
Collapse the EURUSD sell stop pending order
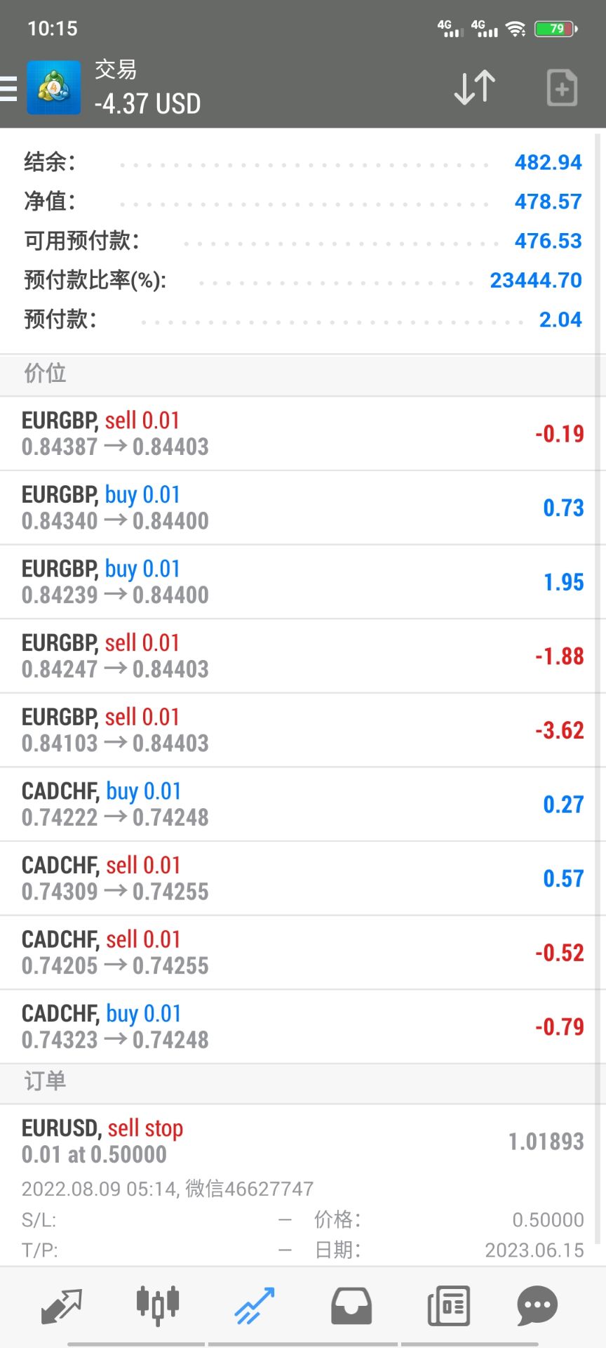302,1142
